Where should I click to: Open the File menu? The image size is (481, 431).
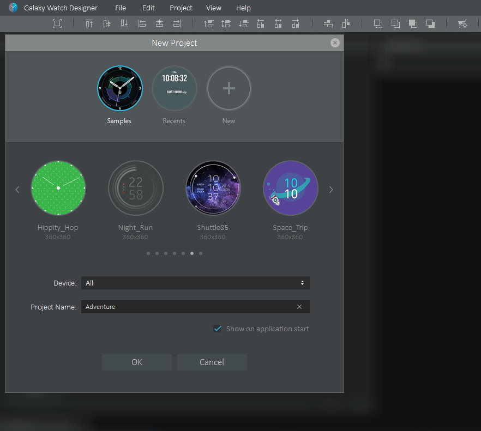click(121, 8)
